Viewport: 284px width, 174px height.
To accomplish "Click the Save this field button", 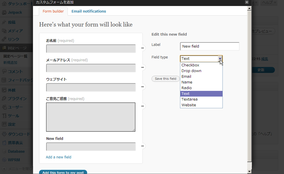I will 165,79.
